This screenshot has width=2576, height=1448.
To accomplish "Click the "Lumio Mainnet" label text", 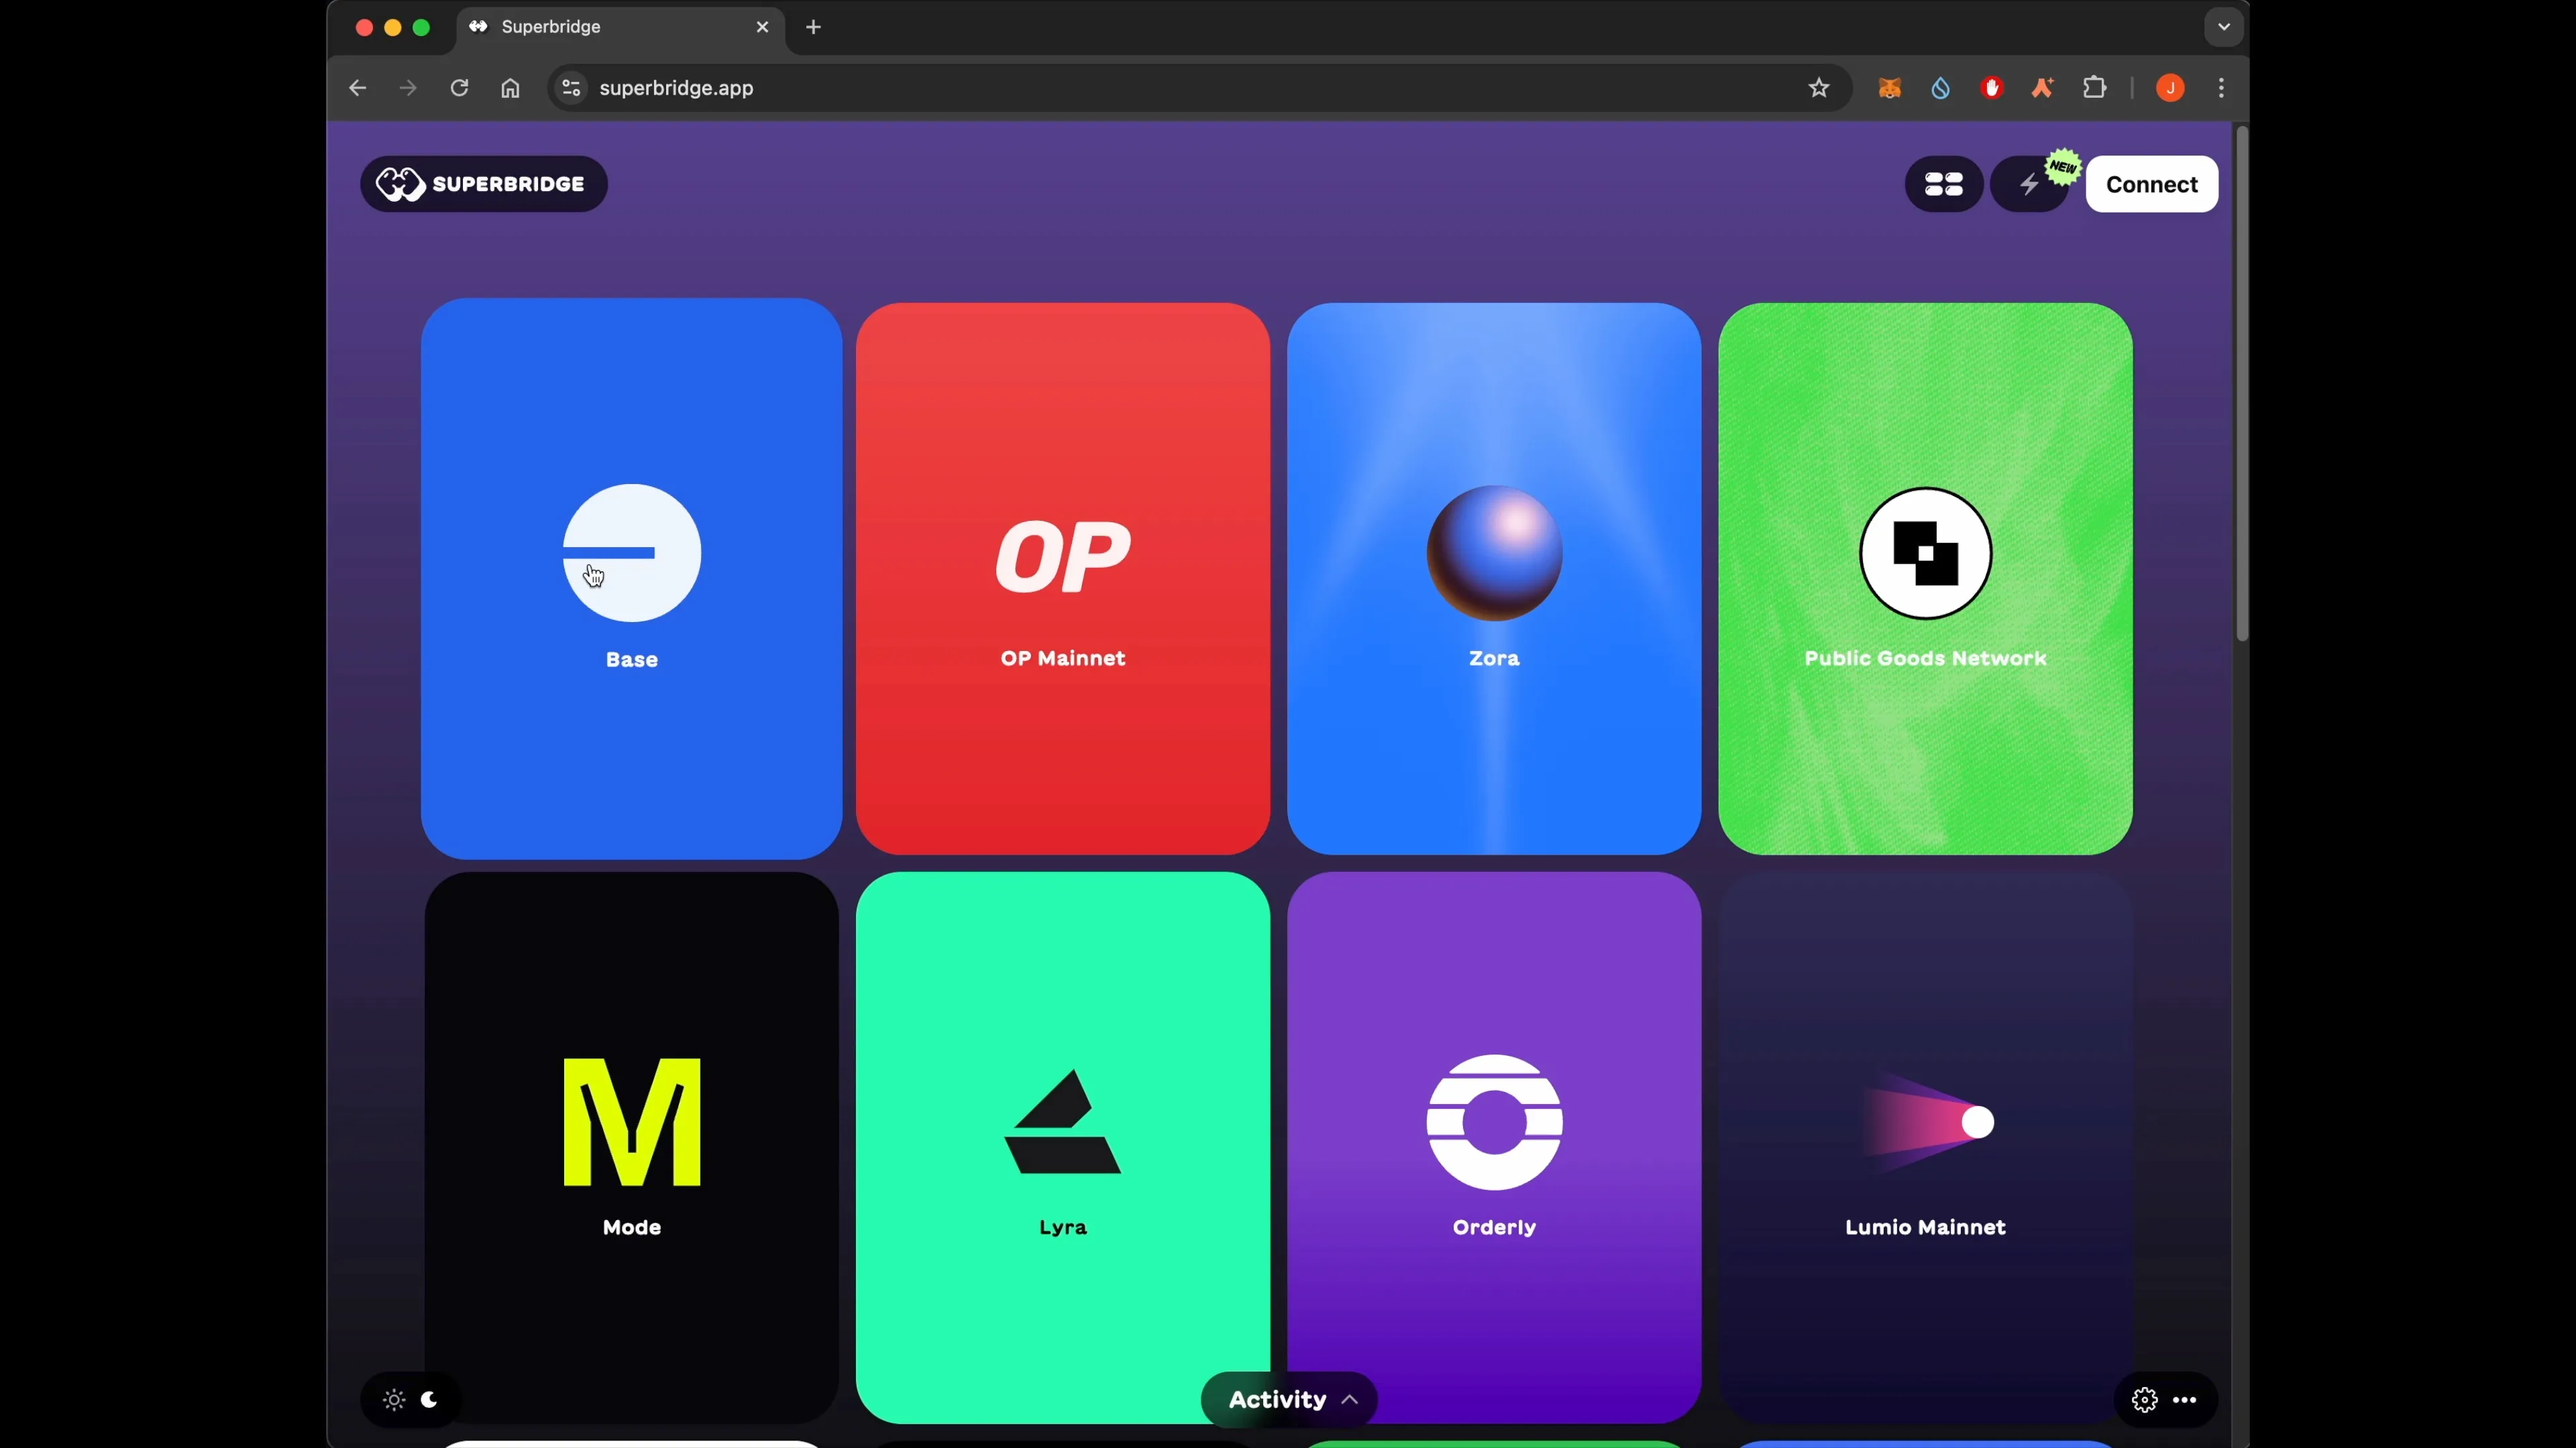I will coord(1925,1227).
